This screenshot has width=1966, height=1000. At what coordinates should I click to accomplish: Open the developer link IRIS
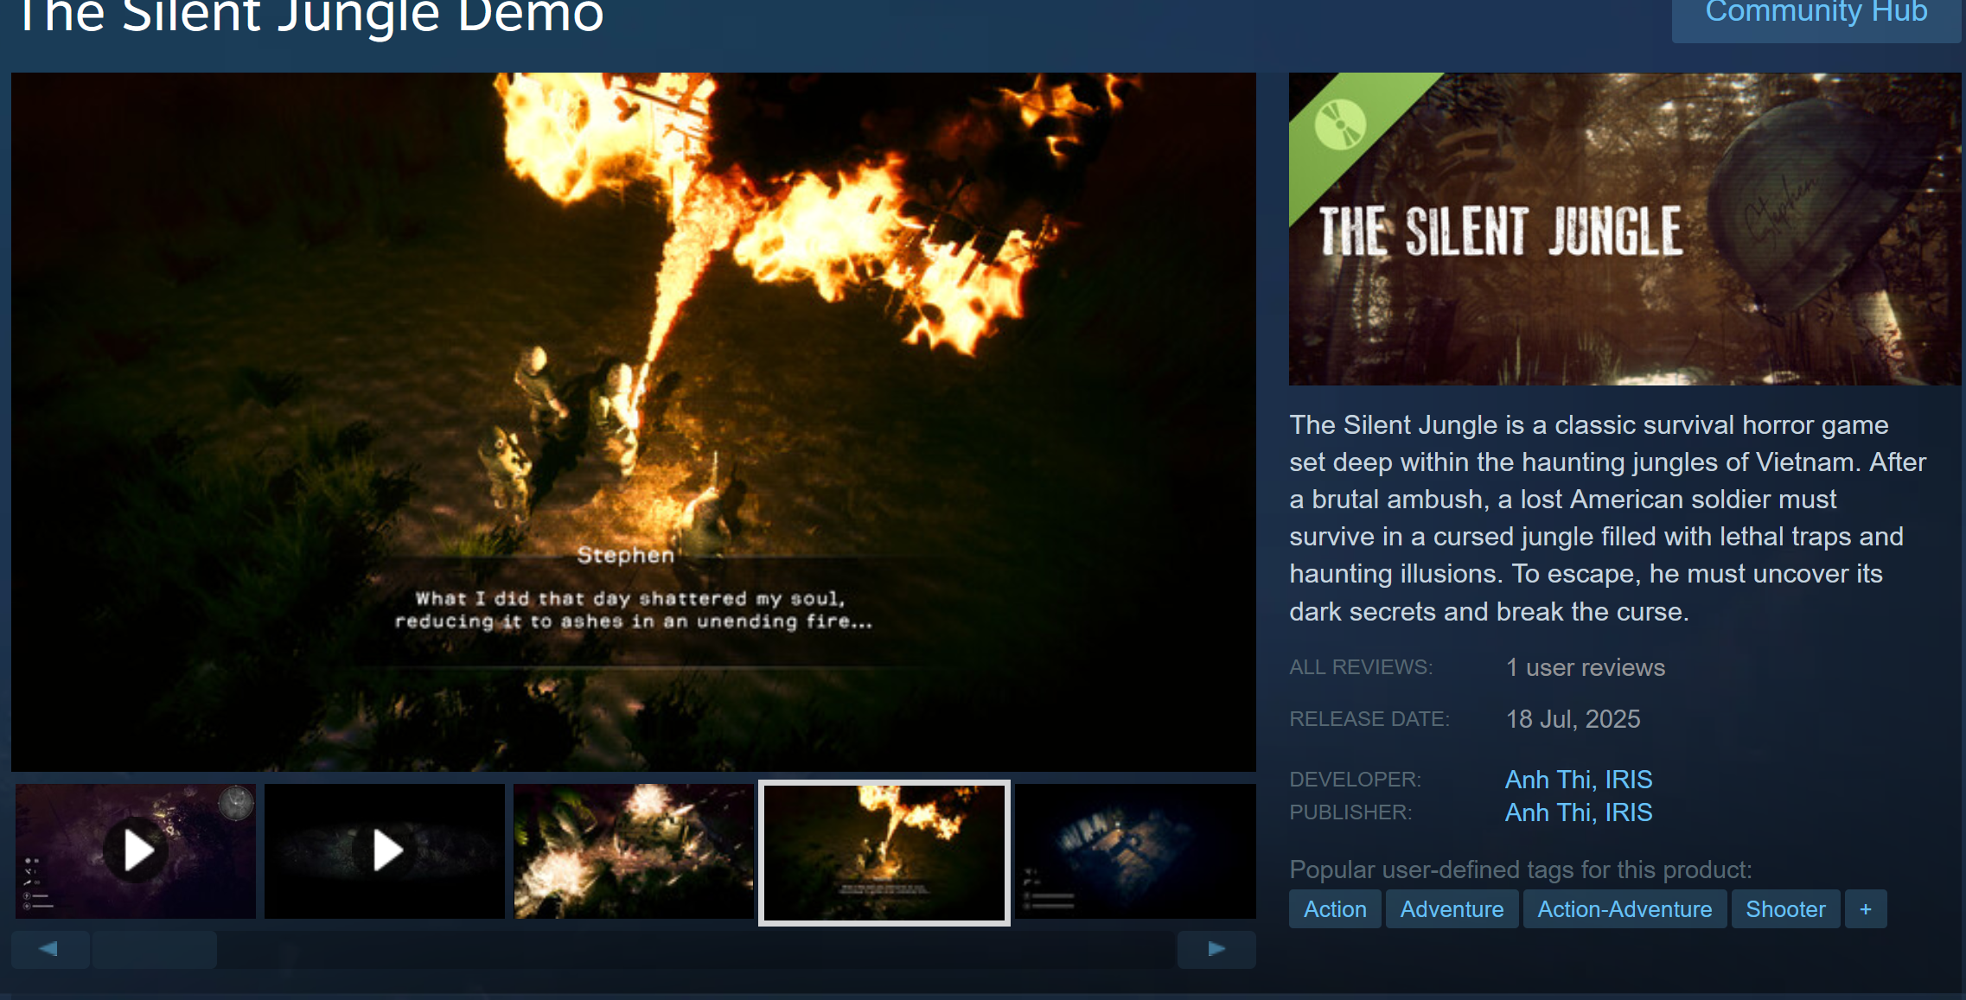click(x=1629, y=780)
